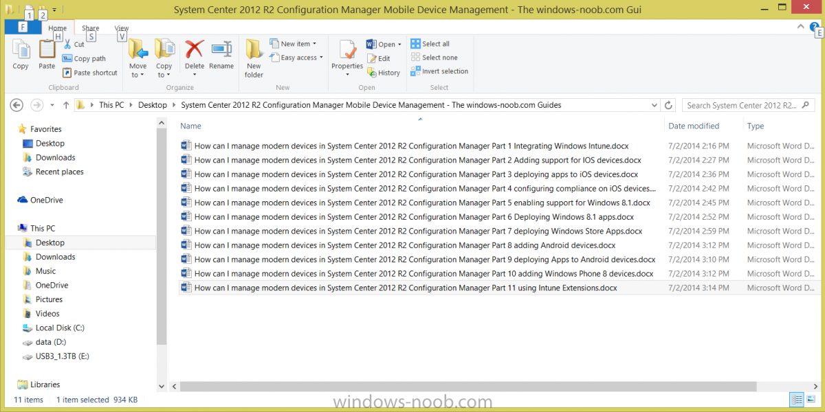Open USB3_1.3TB (E:) drive
The image size is (825, 412).
[56, 356]
